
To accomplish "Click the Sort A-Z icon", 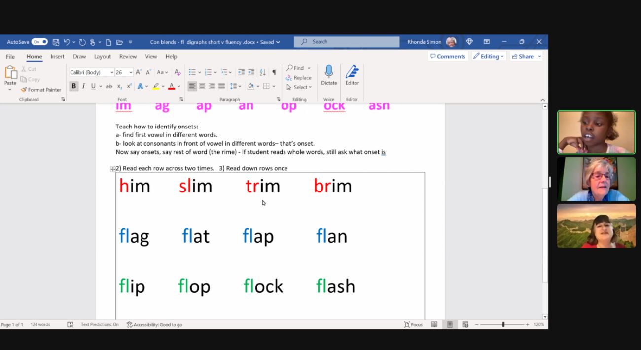I will pyautogui.click(x=263, y=72).
